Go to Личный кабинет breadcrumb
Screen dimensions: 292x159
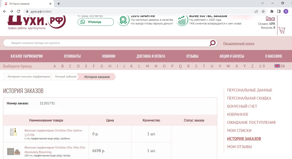66,77
